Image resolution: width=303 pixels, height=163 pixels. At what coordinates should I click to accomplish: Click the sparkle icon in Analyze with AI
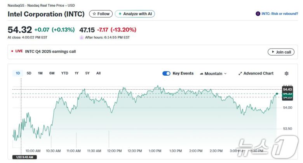click(x=120, y=14)
